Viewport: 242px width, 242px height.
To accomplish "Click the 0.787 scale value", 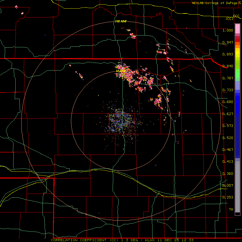I will [x=228, y=78].
